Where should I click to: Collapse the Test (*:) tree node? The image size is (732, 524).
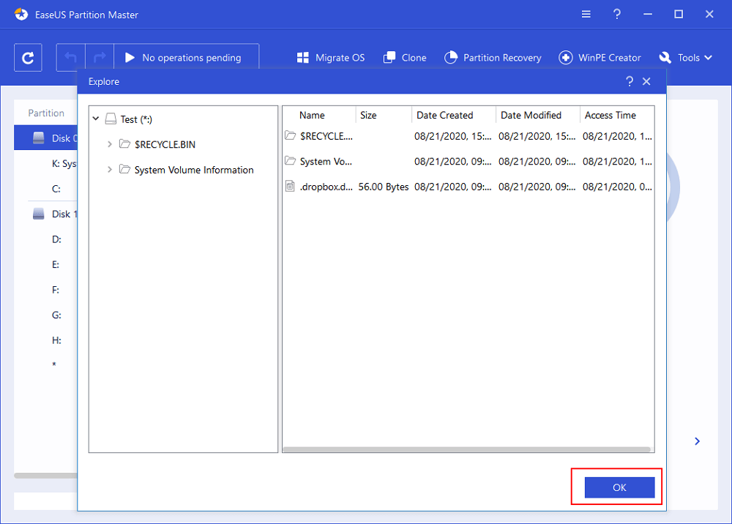96,119
